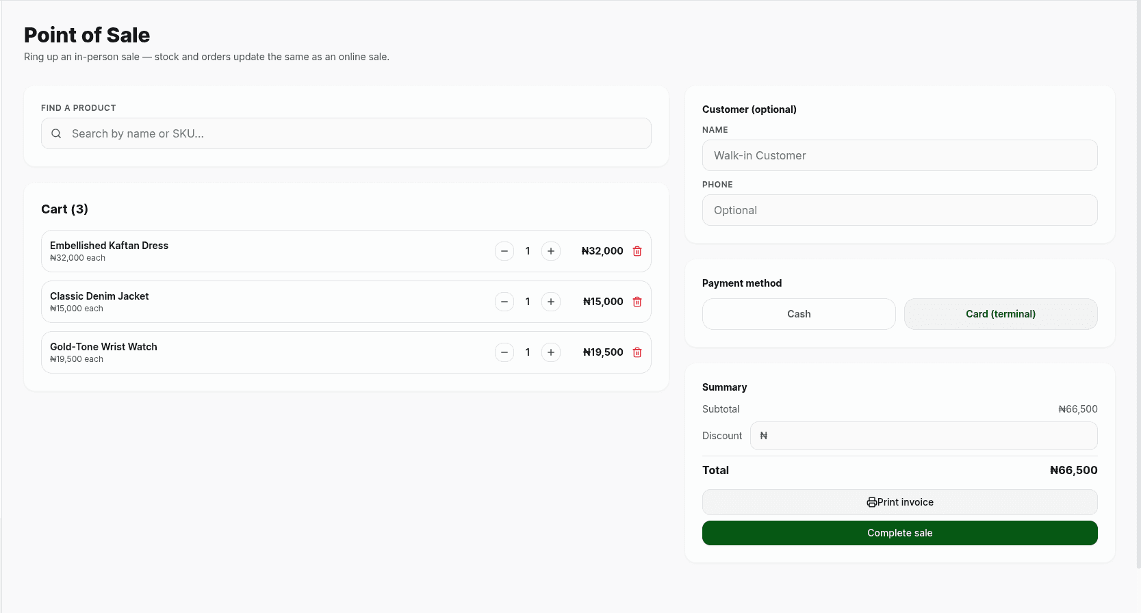Decrease quantity of Gold-Tone Wrist Watch
The width and height of the screenshot is (1141, 613).
(x=504, y=352)
